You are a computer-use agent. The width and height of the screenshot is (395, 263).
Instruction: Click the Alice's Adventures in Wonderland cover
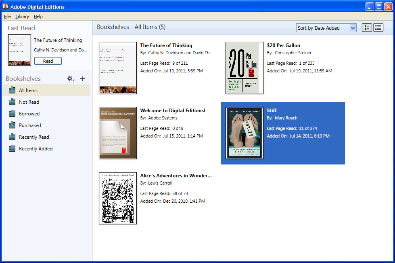(118, 198)
